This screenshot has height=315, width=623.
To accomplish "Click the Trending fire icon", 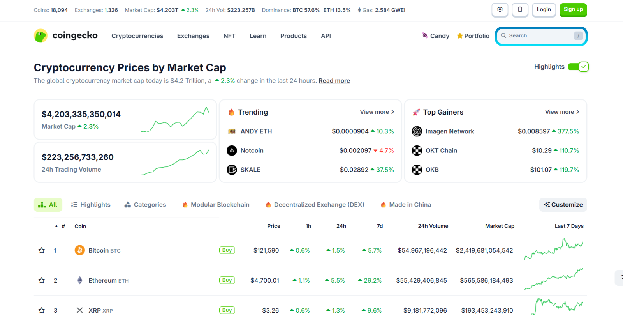I will [x=231, y=112].
